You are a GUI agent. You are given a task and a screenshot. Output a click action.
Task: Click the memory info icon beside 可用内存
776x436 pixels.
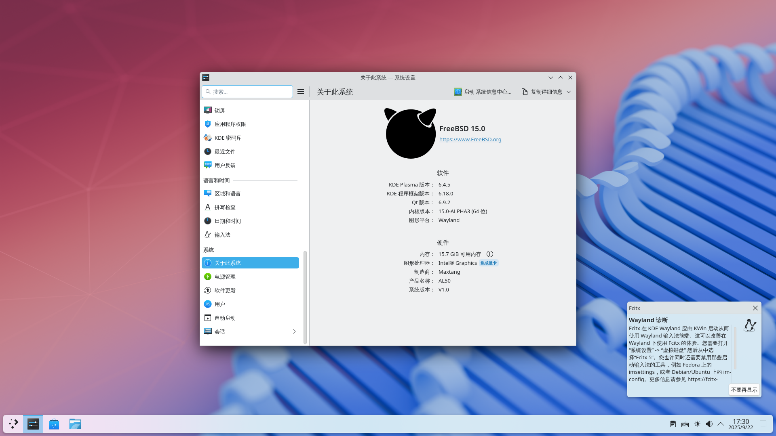[x=490, y=254]
